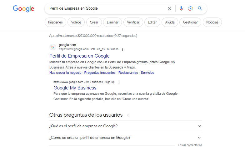
Task: Click the google.com site name above first result
Action: click(x=67, y=45)
